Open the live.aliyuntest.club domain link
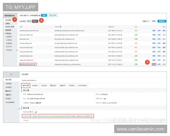 click(25, 43)
